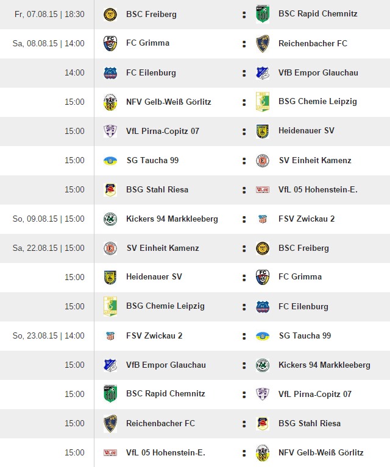Click Reichenbacher FC away name against FC Grimma
Viewport: 390px width, 467px height.
coord(313,43)
